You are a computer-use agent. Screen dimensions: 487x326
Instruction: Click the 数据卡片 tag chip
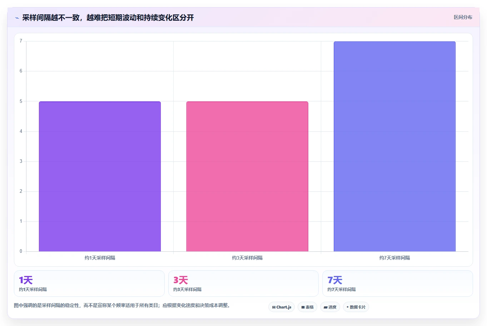point(356,307)
